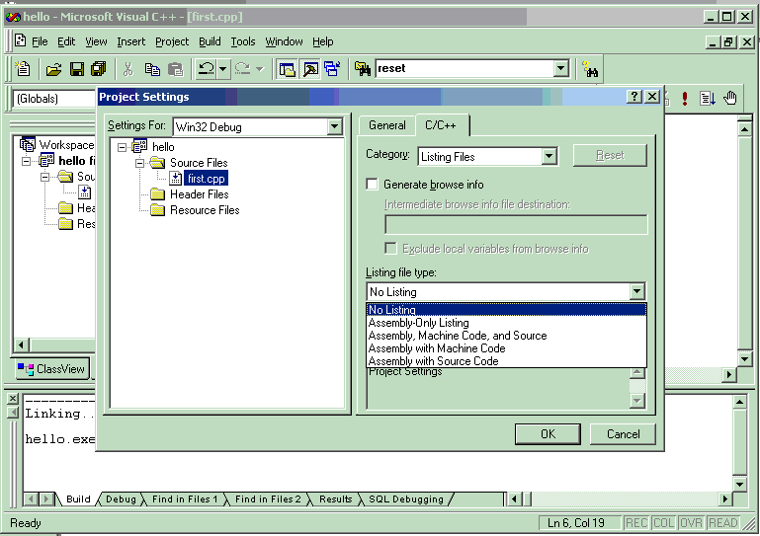Open the Category Listing Files dropdown
This screenshot has width=760, height=536.
[549, 156]
